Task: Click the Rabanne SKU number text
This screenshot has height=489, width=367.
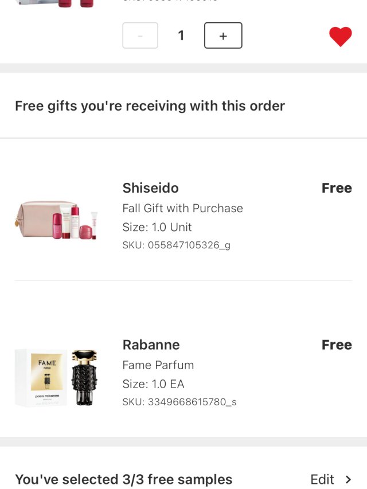Action: pos(179,402)
